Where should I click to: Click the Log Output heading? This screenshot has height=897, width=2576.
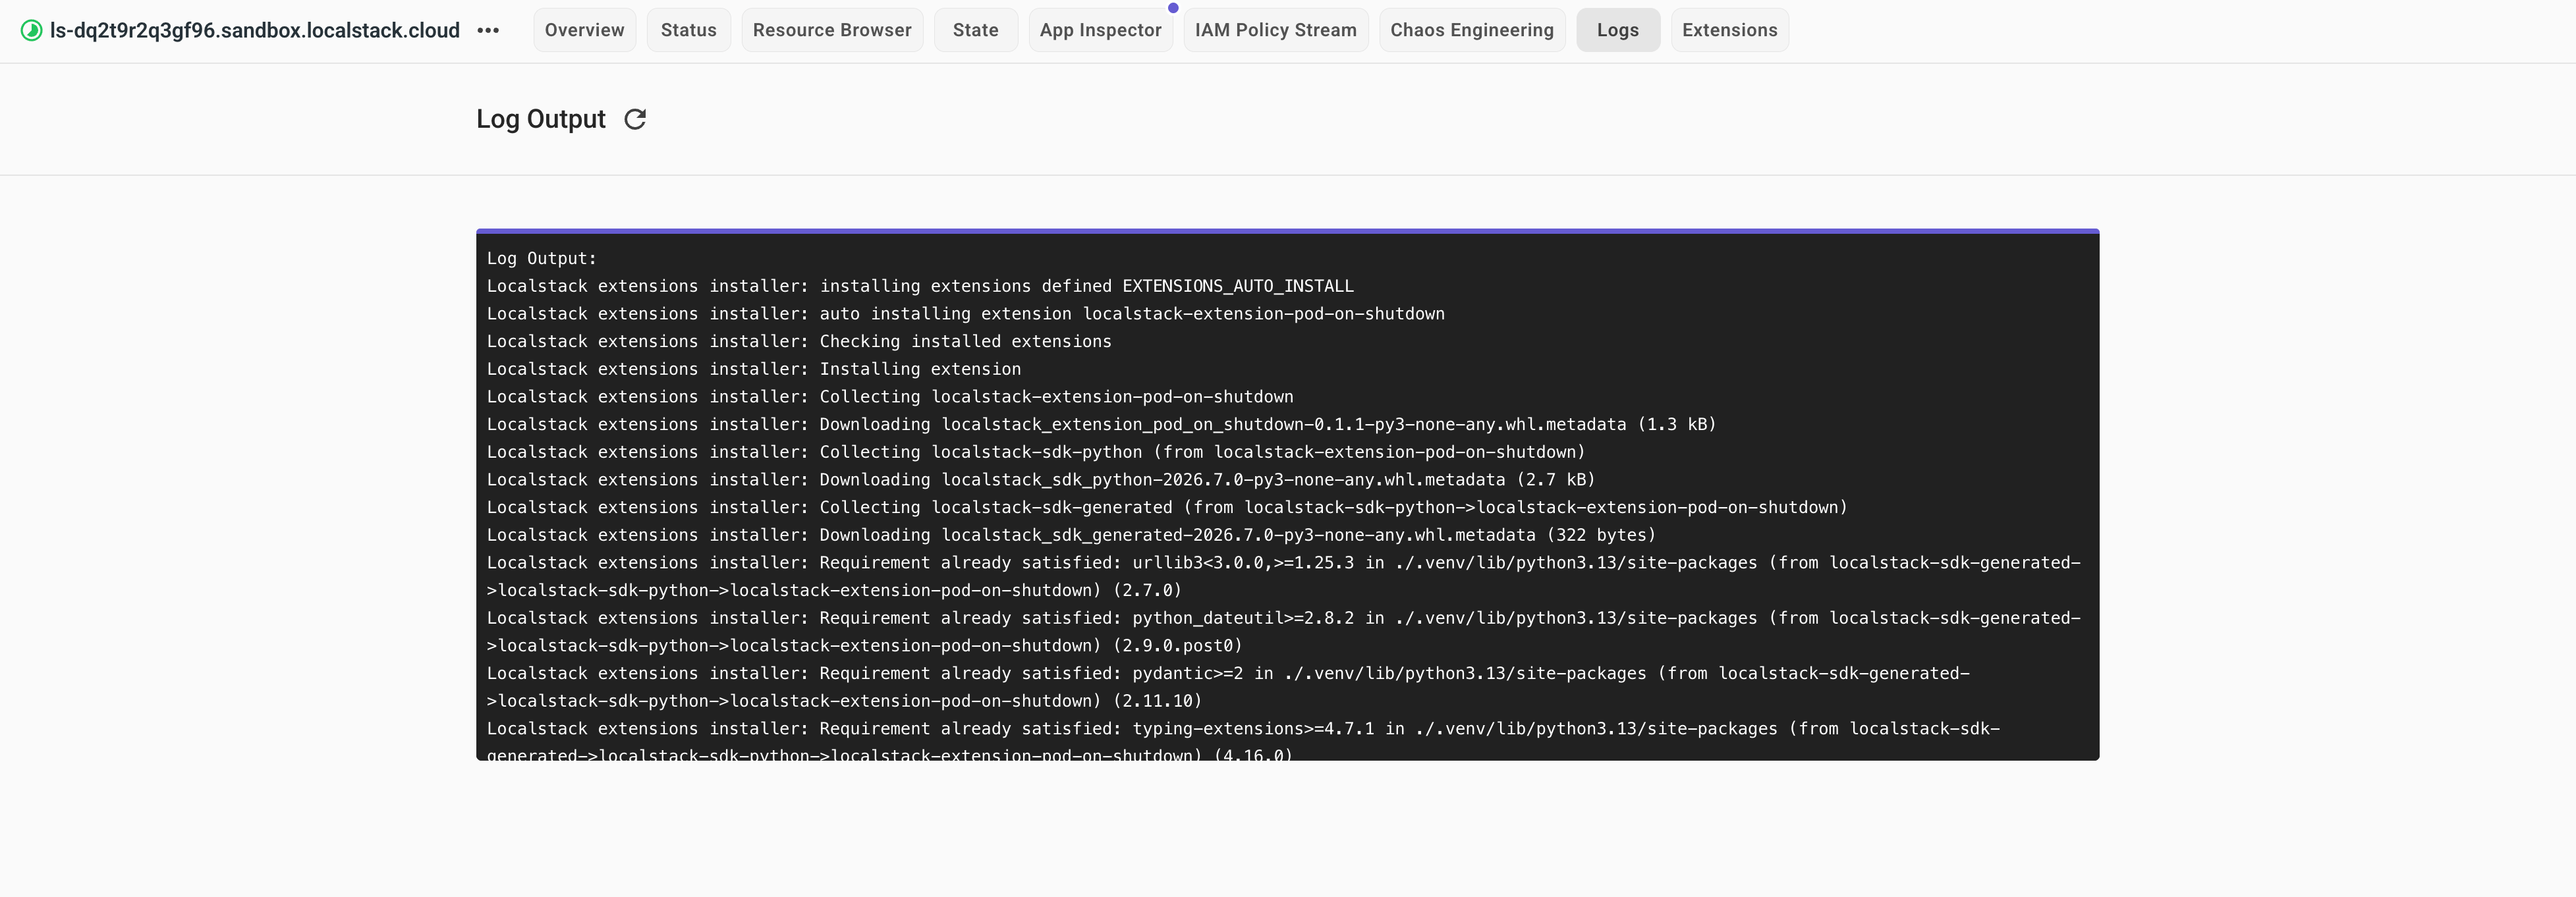pyautogui.click(x=541, y=119)
